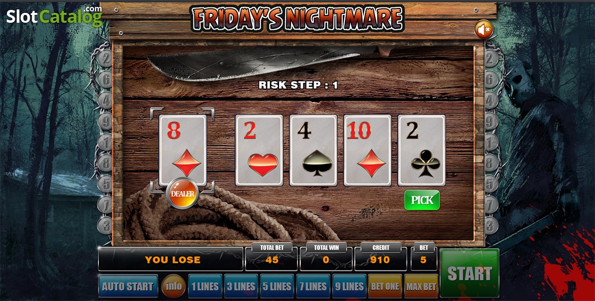This screenshot has width=595, height=301.
Task: Open the round info button
Action: [x=174, y=286]
